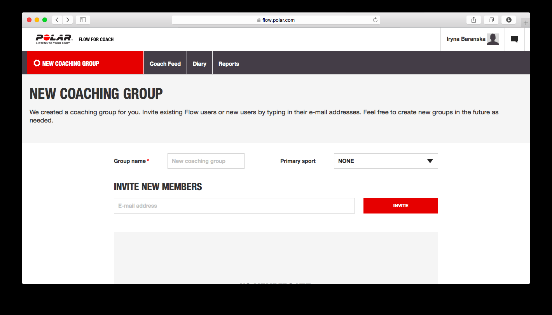The image size is (552, 315).
Task: Select the flow.polar.com address bar
Action: click(x=276, y=20)
